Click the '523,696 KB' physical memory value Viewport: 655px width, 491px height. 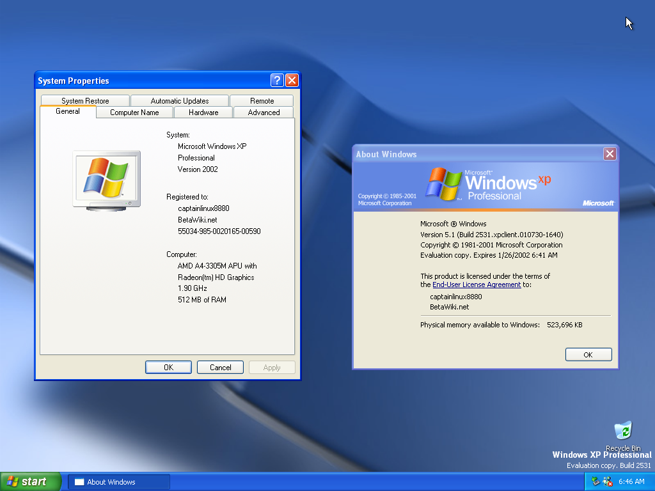pos(564,325)
